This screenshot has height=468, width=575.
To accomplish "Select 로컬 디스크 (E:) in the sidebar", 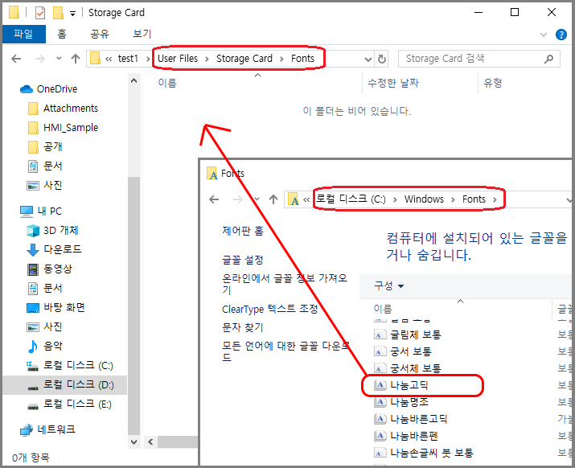I will click(70, 404).
